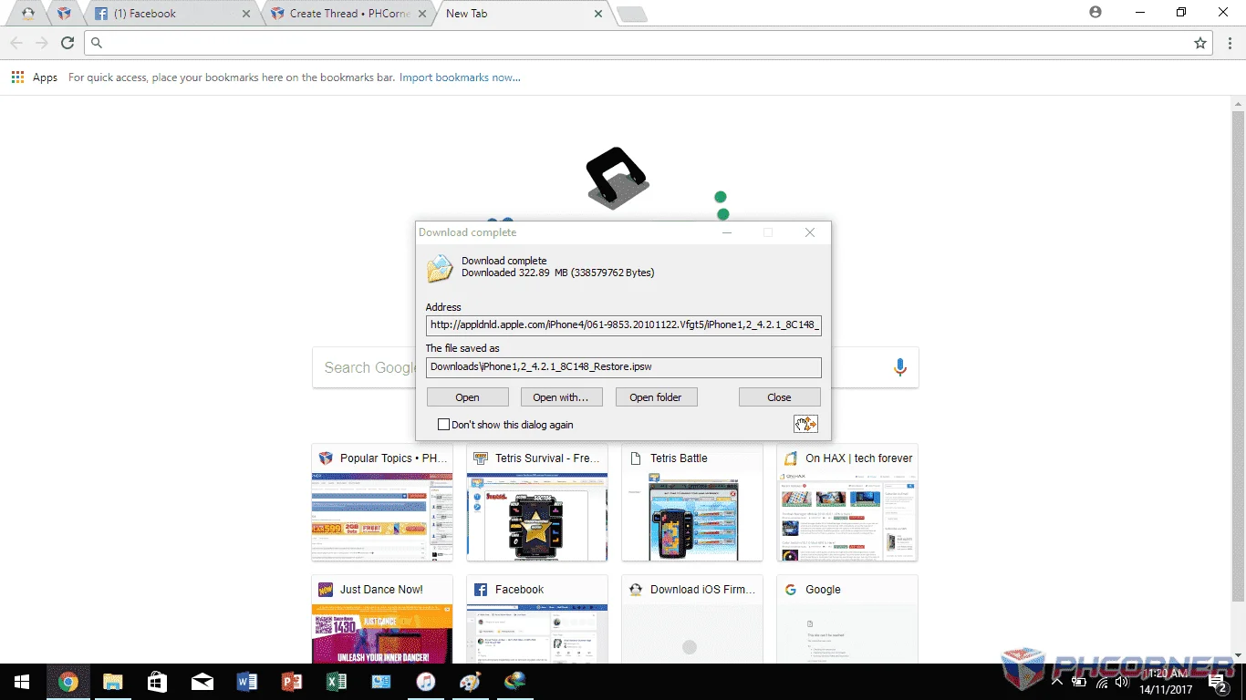
Task: Click the Chrome reload page icon
Action: pos(67,43)
